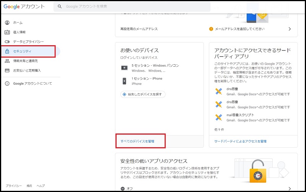Click the search magnifier icon
Screen dimensions: 306x192
[60, 7]
